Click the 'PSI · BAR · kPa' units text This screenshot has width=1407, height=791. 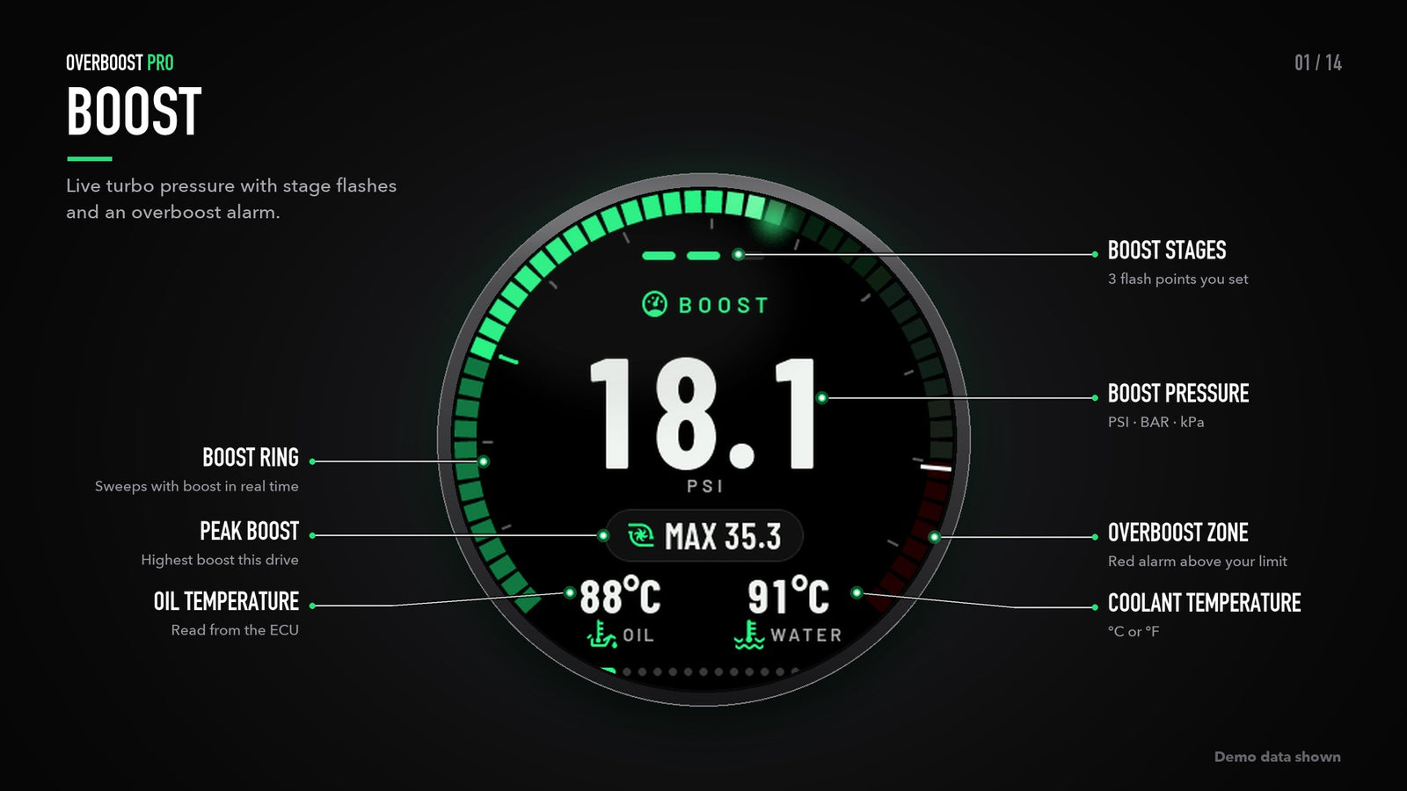click(x=1156, y=422)
